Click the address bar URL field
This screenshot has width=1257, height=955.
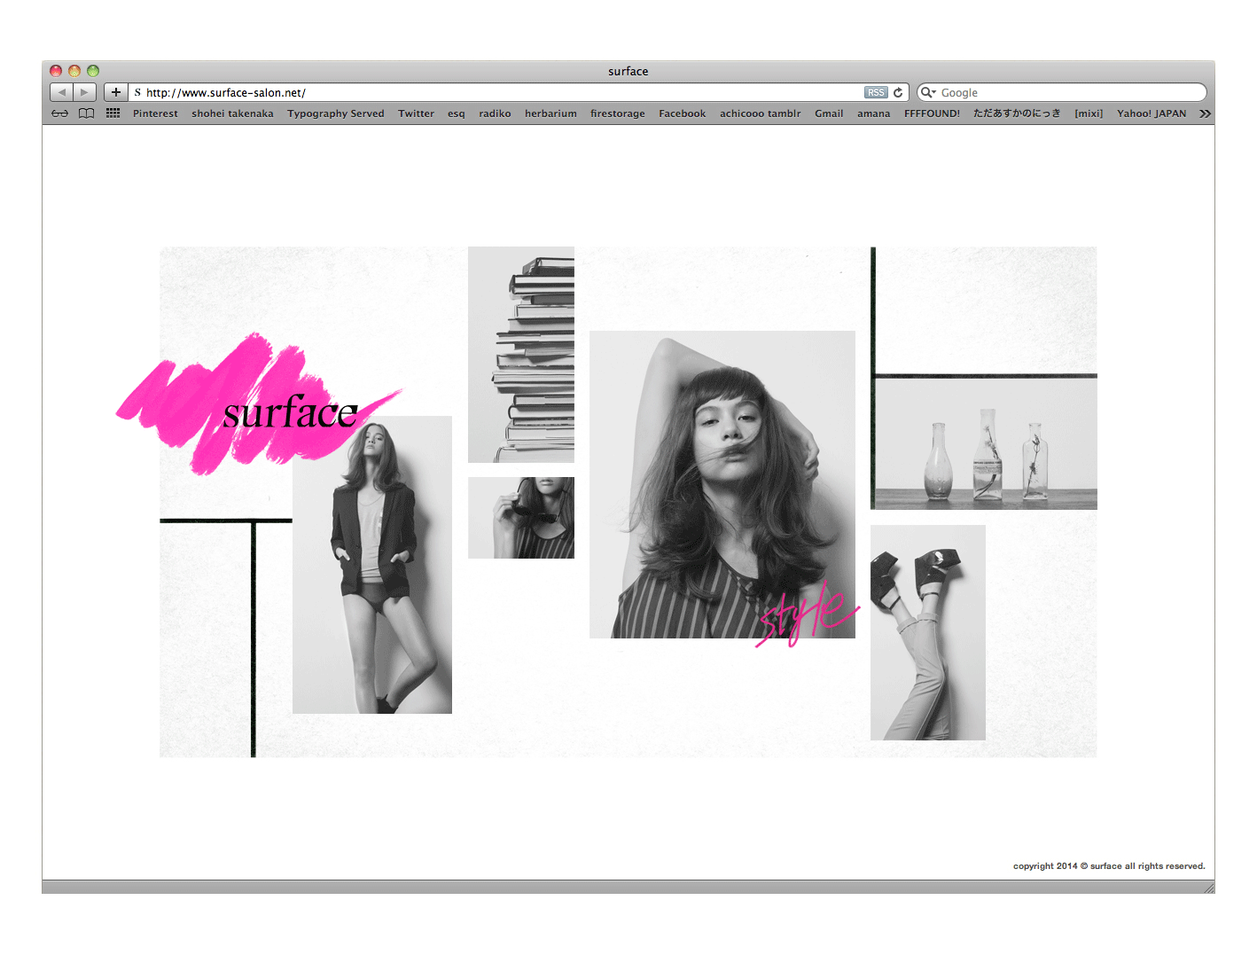point(519,92)
